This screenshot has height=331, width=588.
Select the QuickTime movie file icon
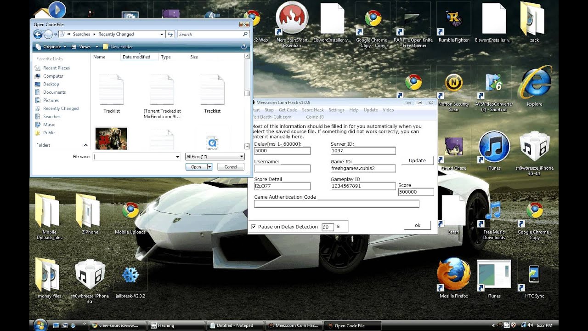[x=212, y=142]
